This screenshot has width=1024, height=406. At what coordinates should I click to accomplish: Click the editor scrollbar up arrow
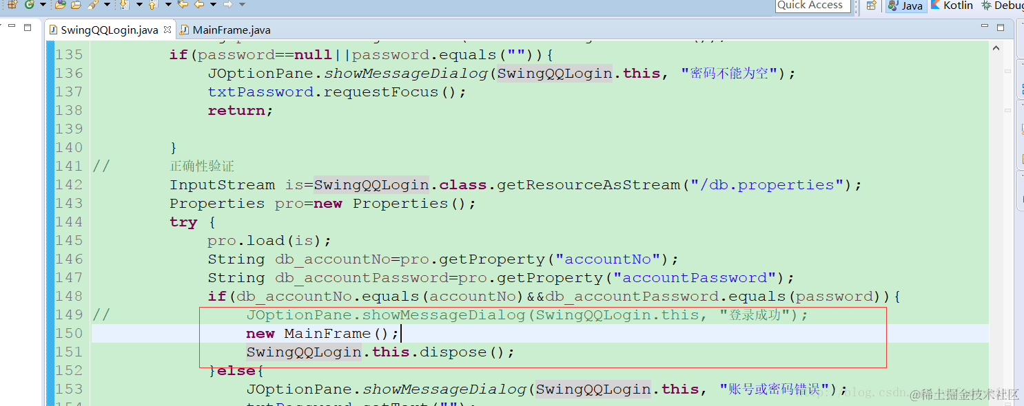tap(997, 48)
